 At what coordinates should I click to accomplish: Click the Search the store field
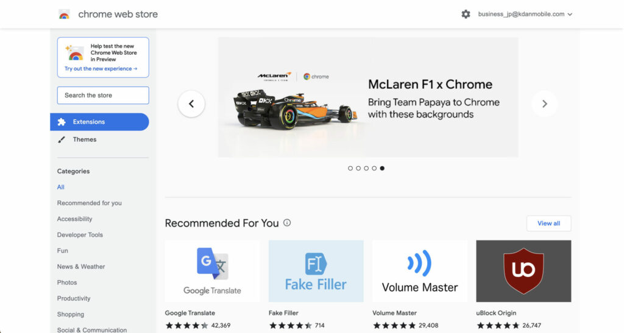[103, 96]
